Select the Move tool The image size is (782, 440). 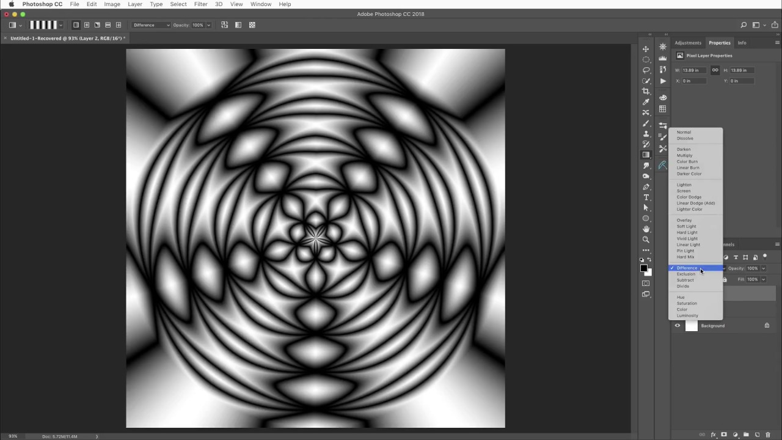click(646, 49)
